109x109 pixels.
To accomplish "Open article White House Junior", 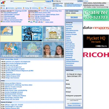I will (x=11, y=89).
